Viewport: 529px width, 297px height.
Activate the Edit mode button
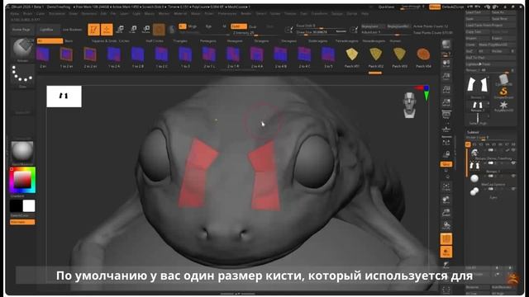pos(93,30)
